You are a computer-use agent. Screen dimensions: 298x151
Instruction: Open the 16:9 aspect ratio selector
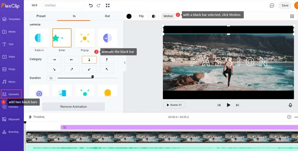click(x=34, y=5)
